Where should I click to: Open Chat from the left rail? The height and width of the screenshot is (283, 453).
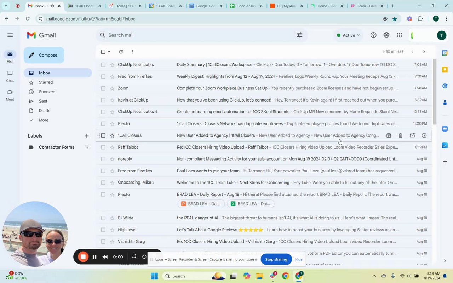click(x=10, y=76)
